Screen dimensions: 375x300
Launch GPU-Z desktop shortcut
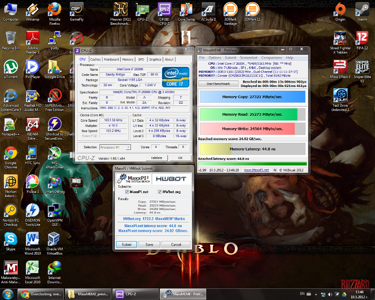tap(142, 12)
